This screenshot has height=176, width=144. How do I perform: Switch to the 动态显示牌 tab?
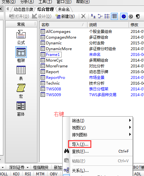tap(23, 9)
